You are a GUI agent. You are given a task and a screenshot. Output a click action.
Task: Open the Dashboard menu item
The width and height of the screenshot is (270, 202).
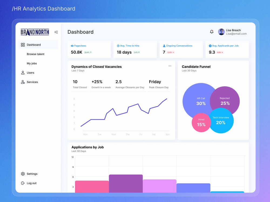coord(38,45)
